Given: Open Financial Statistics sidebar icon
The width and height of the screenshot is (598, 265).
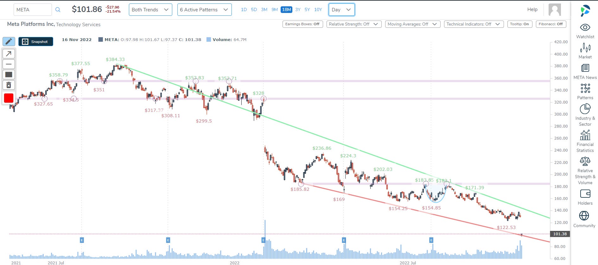Looking at the screenshot, I should point(585,135).
